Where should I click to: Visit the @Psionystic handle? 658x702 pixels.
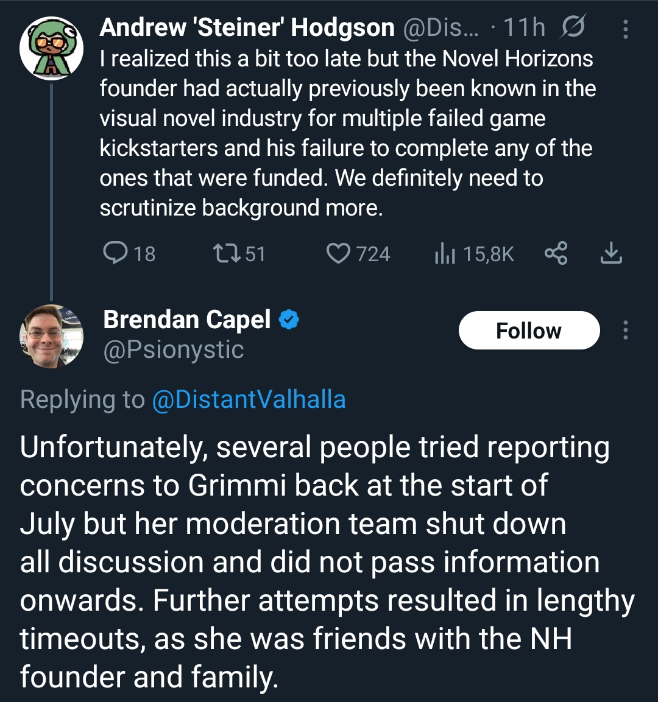(x=174, y=349)
